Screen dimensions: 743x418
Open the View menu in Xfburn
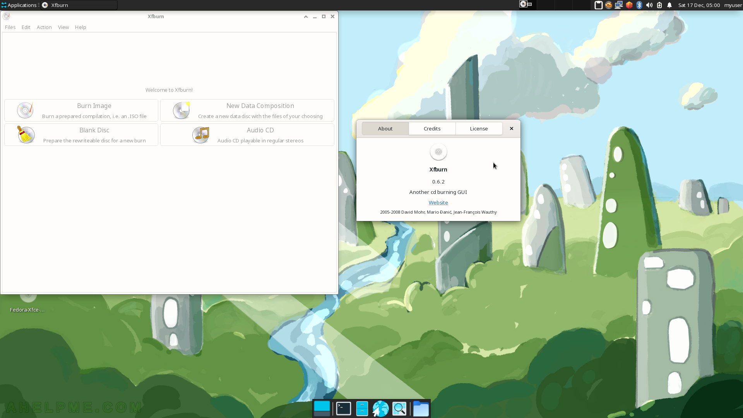pos(63,27)
